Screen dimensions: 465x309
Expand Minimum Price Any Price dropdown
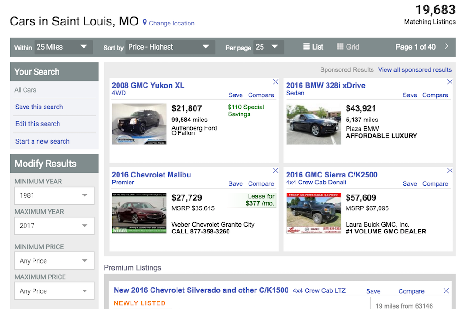click(54, 260)
